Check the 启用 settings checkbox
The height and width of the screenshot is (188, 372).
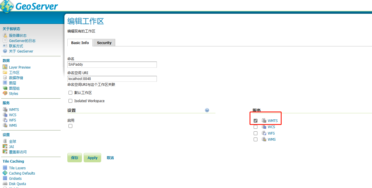70,126
